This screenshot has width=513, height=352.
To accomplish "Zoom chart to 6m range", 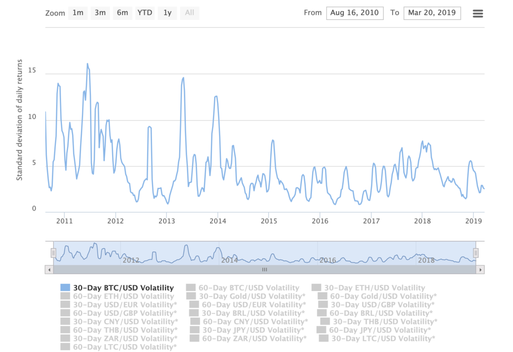I will click(x=122, y=13).
